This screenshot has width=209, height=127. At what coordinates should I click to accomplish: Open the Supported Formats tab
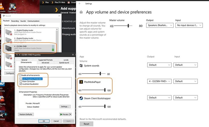point(45,60)
